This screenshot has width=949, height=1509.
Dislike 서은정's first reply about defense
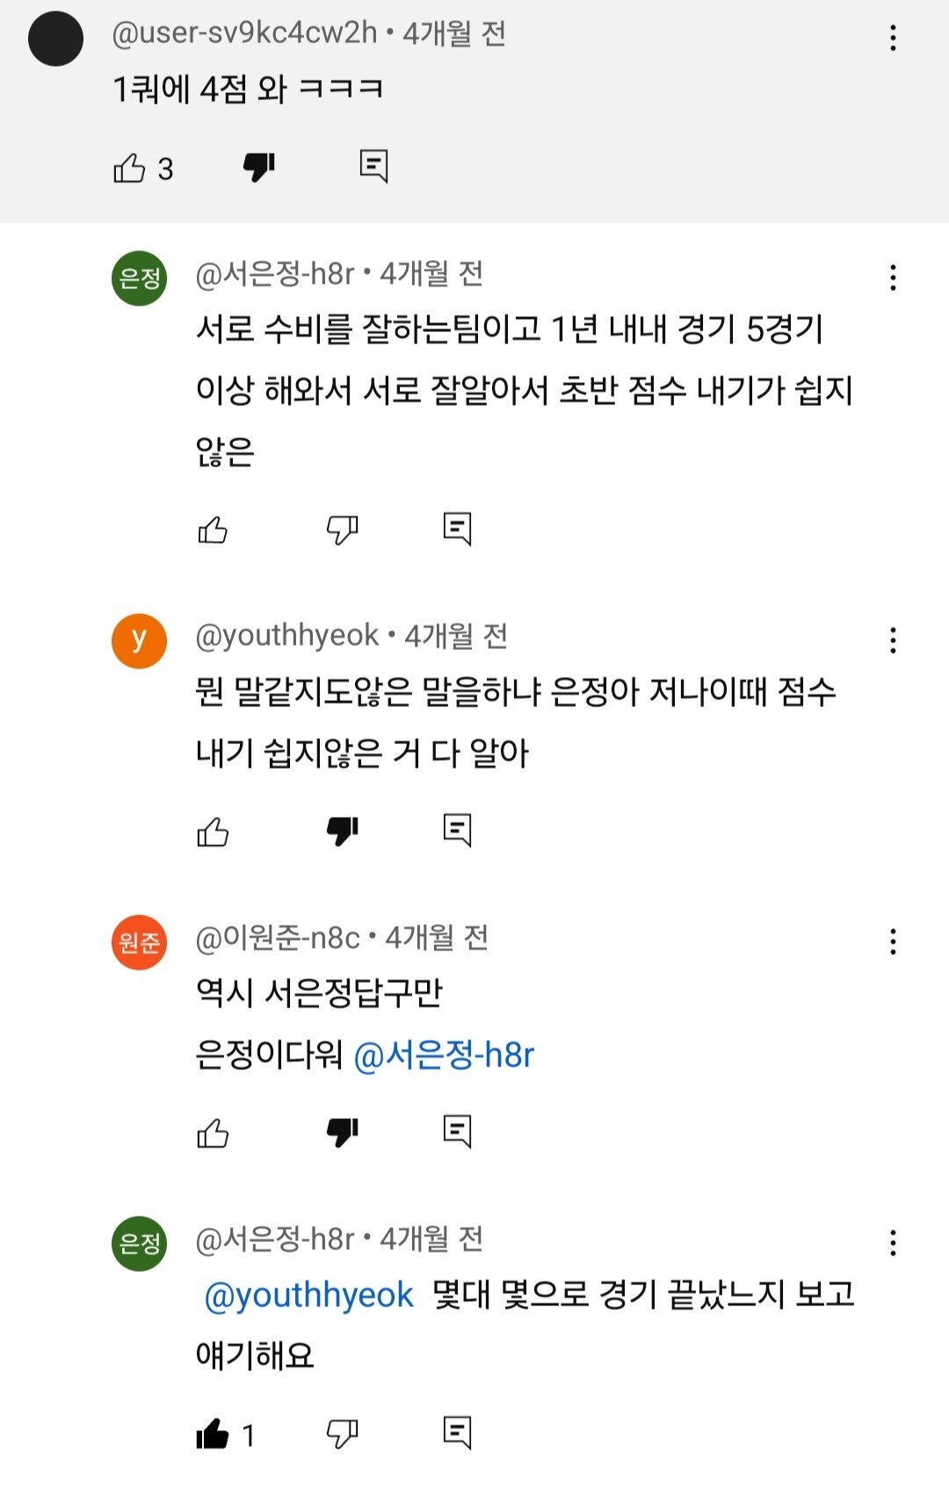[342, 529]
